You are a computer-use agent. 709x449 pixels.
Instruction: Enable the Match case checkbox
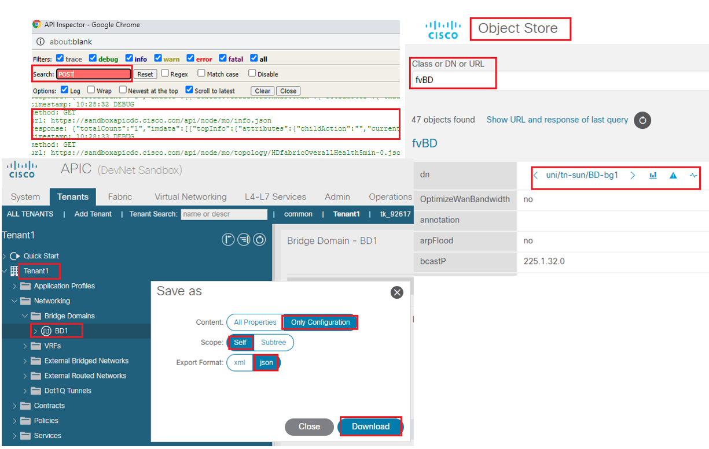pyautogui.click(x=201, y=73)
